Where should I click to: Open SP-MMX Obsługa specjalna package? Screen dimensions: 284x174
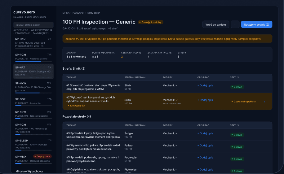(x=33, y=159)
